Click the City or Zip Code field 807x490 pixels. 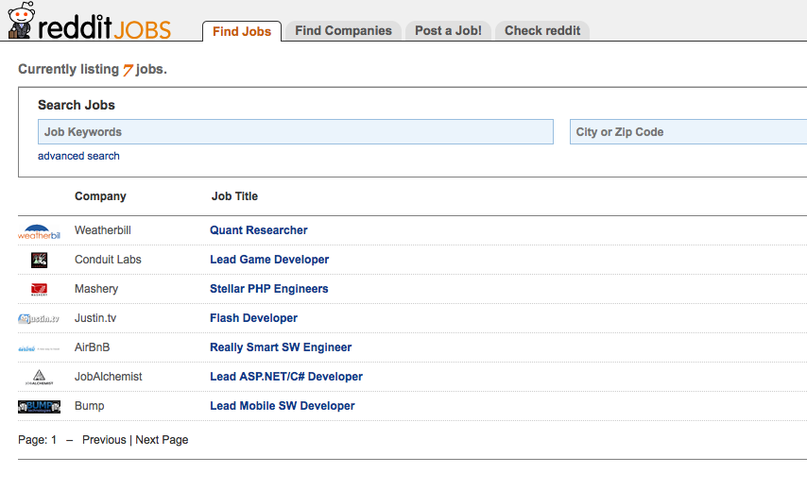click(688, 132)
